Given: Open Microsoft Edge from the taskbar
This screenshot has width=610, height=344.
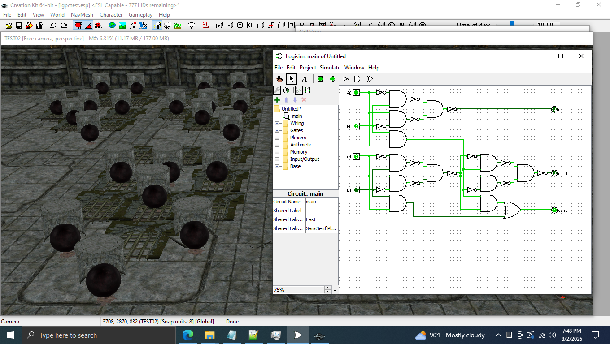Looking at the screenshot, I should click(x=187, y=335).
